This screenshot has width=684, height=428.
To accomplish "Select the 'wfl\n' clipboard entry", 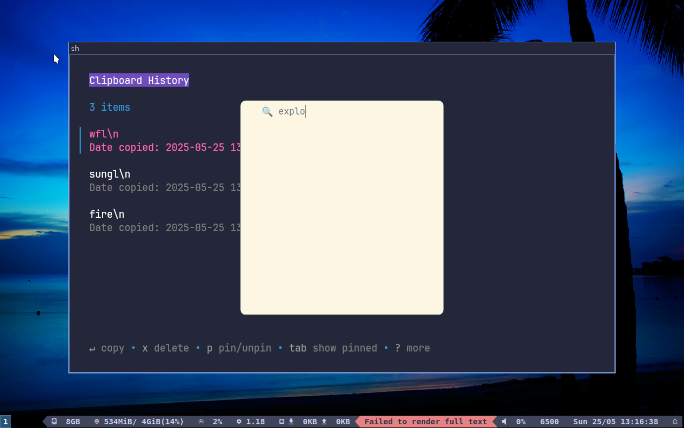I will (104, 134).
